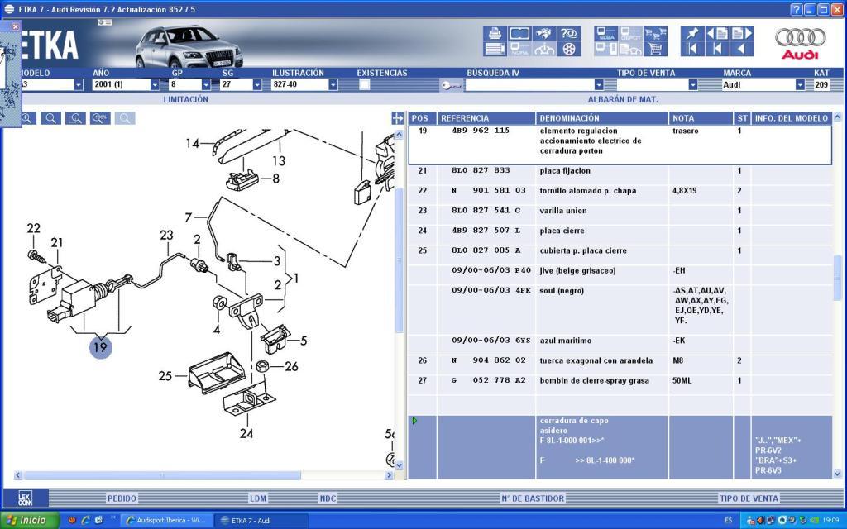Open the Año dropdown showing 2001 (1)
This screenshot has height=529, width=847.
click(155, 85)
